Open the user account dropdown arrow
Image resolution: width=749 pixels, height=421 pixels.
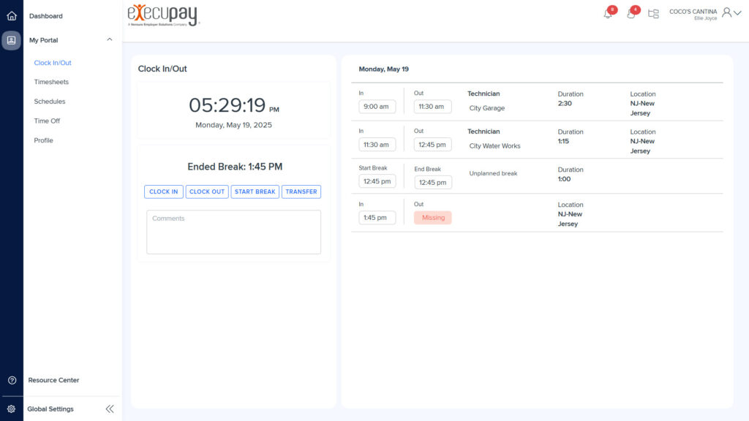pyautogui.click(x=737, y=13)
